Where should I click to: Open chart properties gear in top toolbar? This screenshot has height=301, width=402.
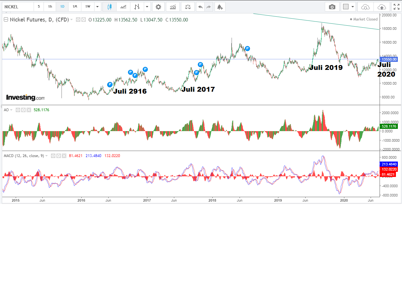coord(158,7)
